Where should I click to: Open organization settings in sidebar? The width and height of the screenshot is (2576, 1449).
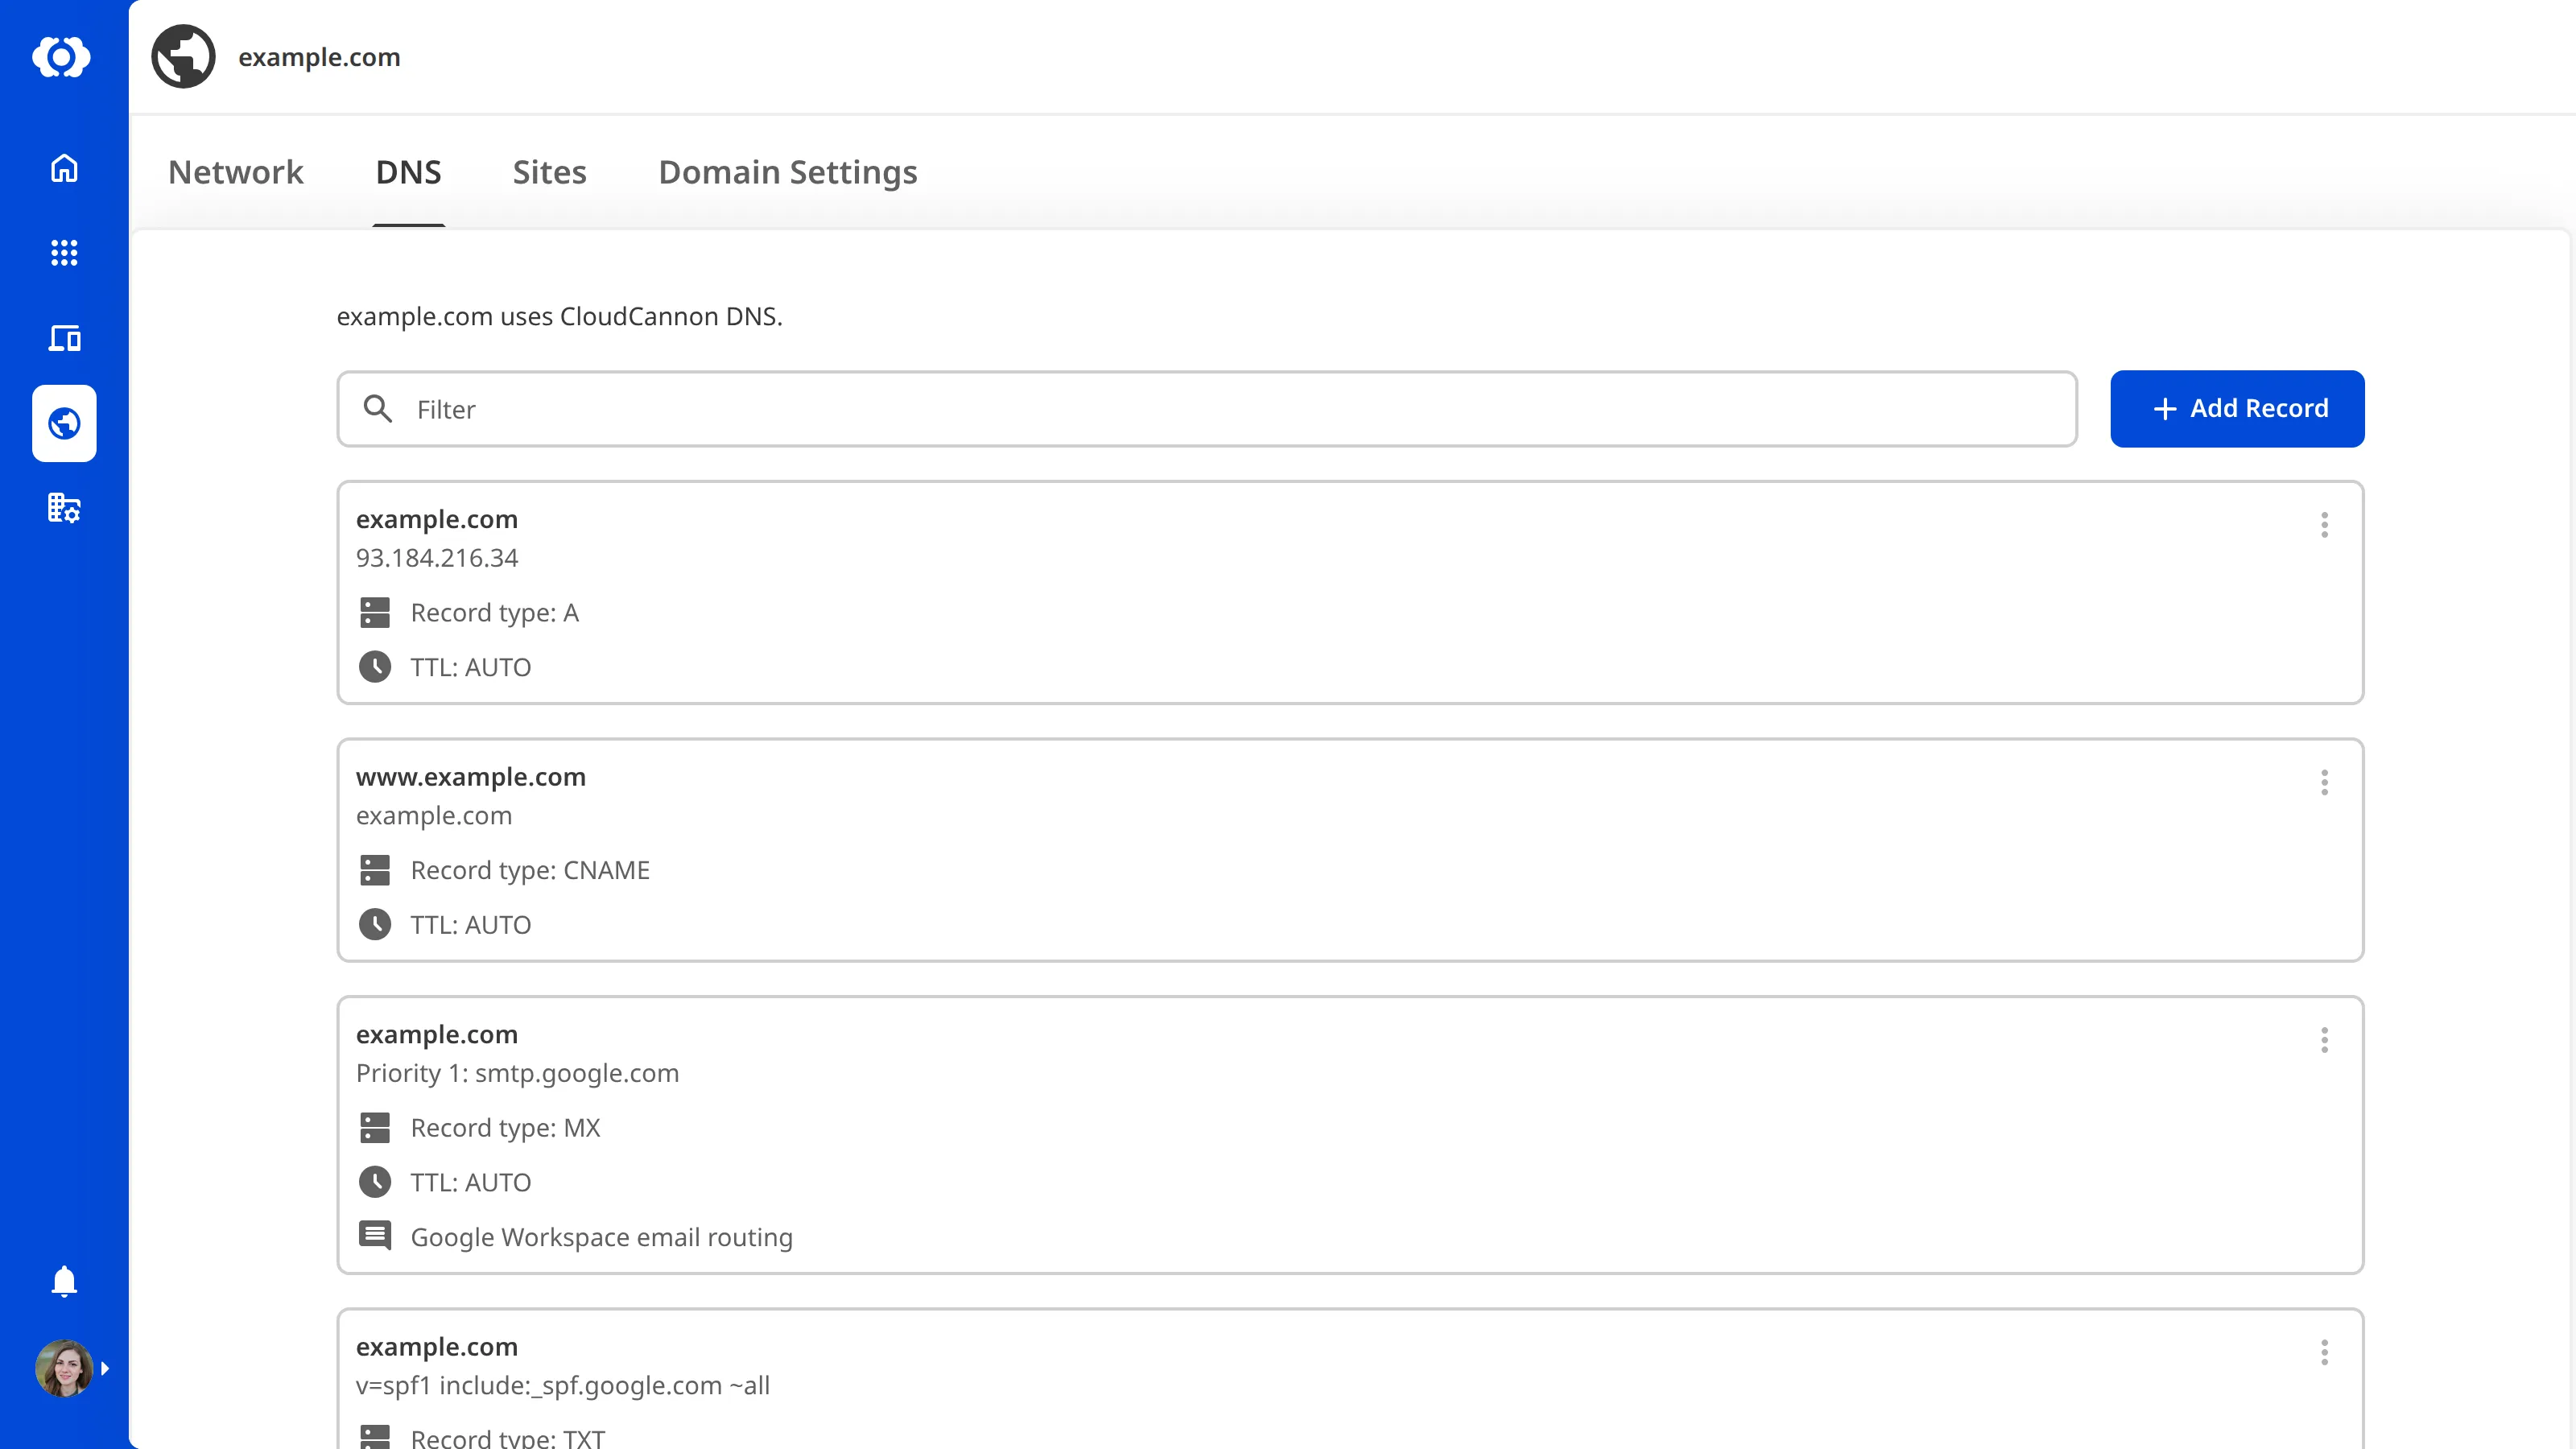pyautogui.click(x=63, y=508)
